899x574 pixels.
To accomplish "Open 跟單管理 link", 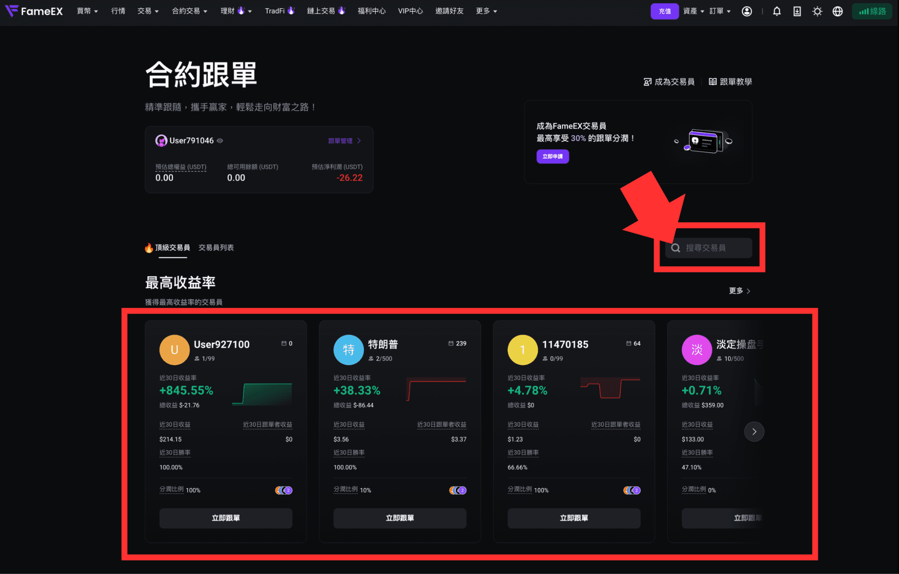I will tap(345, 141).
